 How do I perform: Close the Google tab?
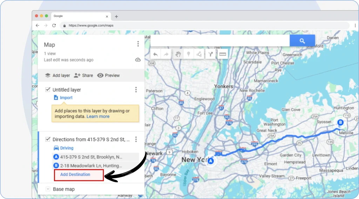tap(107, 16)
